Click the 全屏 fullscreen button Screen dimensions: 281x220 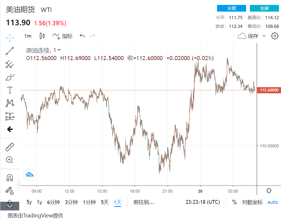[264, 8]
